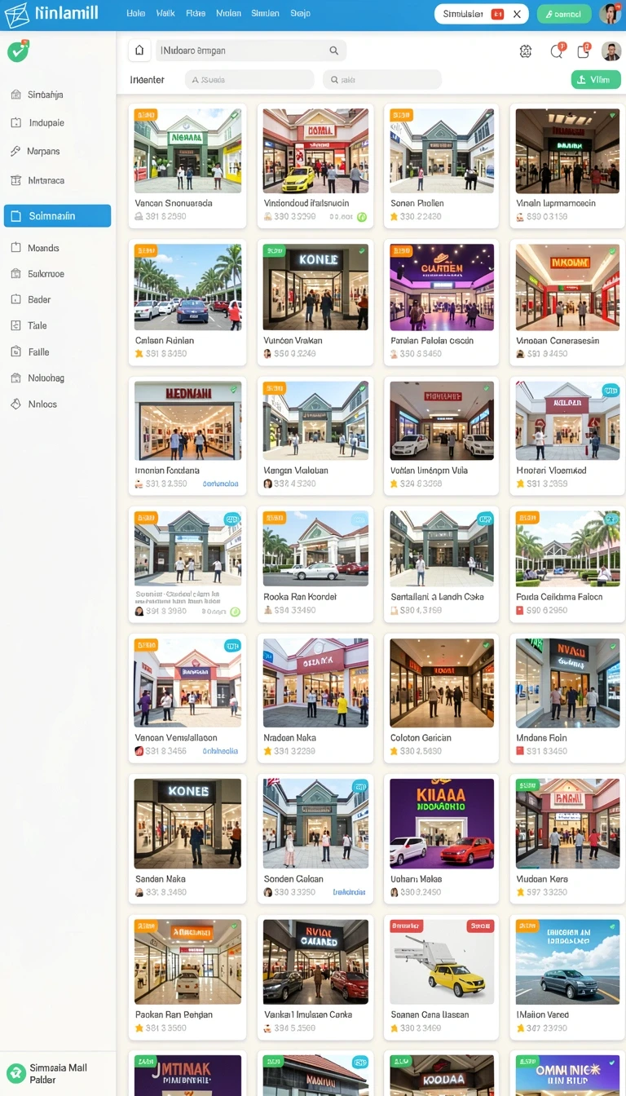Click the Bader sidebar icon
Viewport: 626px width, 1096px height.
pyautogui.click(x=15, y=300)
